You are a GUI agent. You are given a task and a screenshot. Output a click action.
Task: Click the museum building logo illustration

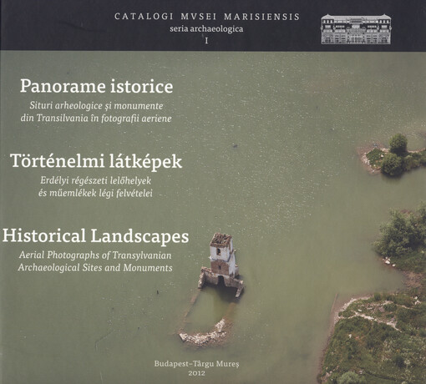(356, 29)
